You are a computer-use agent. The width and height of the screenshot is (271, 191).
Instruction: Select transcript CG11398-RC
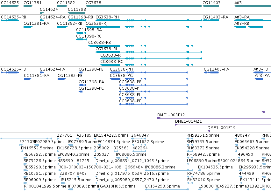[81, 39]
